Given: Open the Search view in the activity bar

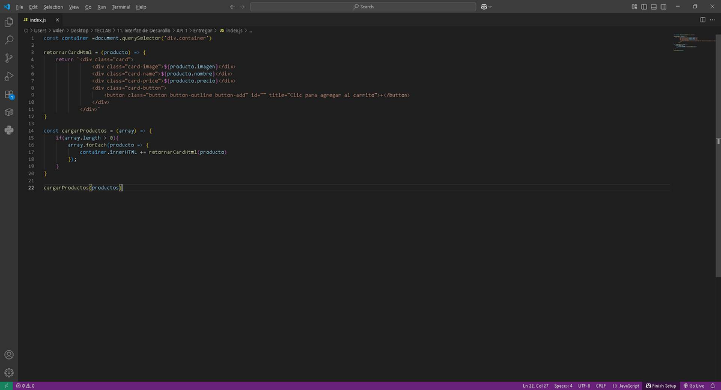Looking at the screenshot, I should tap(9, 40).
